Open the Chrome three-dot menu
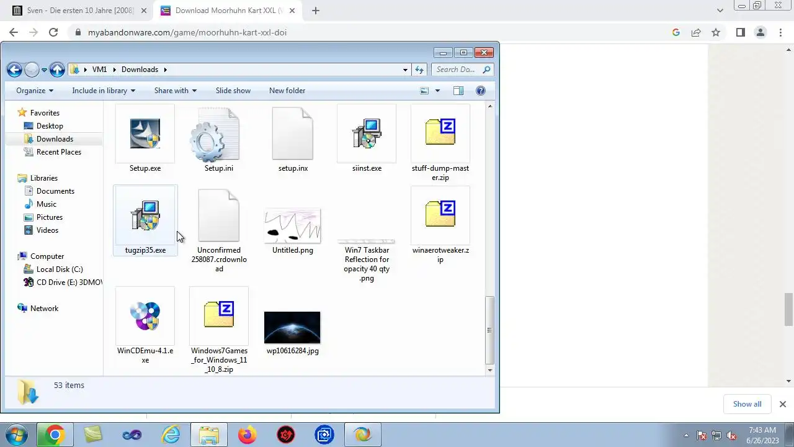Screen dimensions: 794x447 [780, 32]
